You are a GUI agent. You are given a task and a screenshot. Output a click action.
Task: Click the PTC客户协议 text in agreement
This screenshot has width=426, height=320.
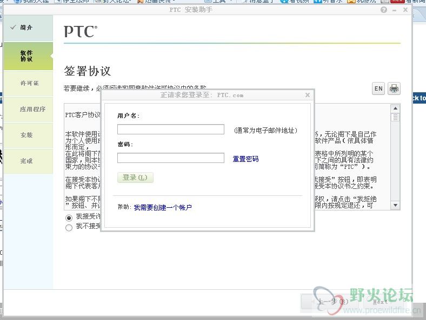tap(83, 115)
